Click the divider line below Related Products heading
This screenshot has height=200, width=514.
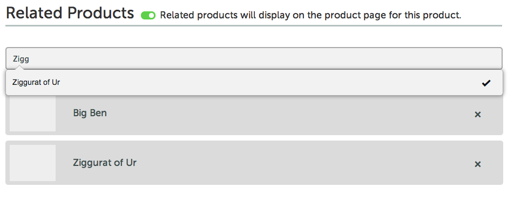click(254, 25)
